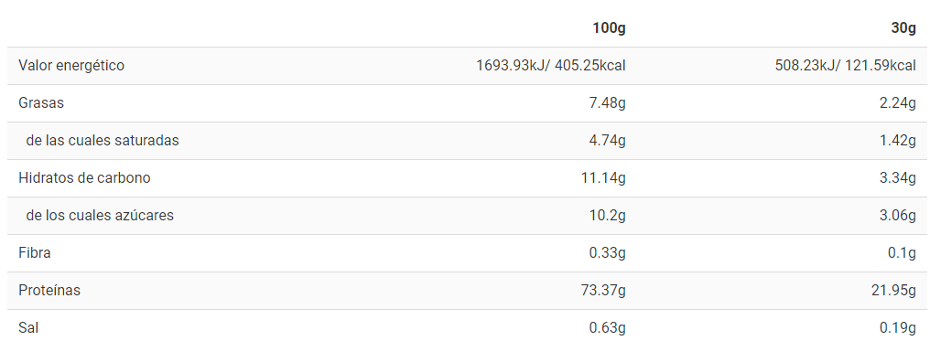The height and width of the screenshot is (341, 930).
Task: Click the 4.74g saturated fat value
Action: pyautogui.click(x=609, y=140)
